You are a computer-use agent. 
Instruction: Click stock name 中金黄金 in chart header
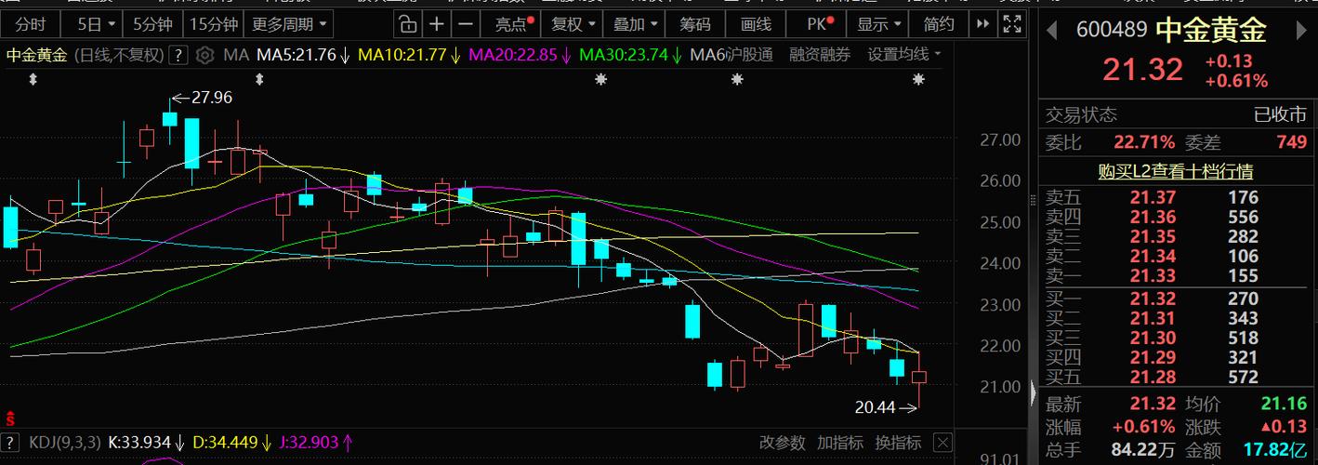37,55
